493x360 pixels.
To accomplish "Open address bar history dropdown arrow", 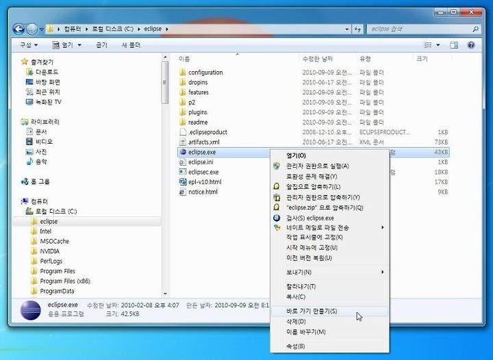I will pyautogui.click(x=346, y=29).
